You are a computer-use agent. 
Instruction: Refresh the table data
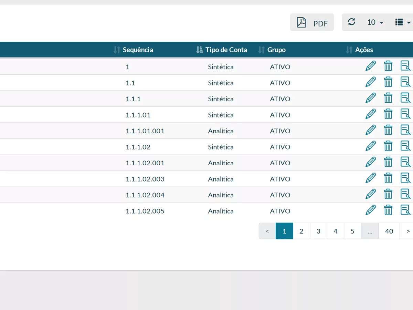coord(351,22)
